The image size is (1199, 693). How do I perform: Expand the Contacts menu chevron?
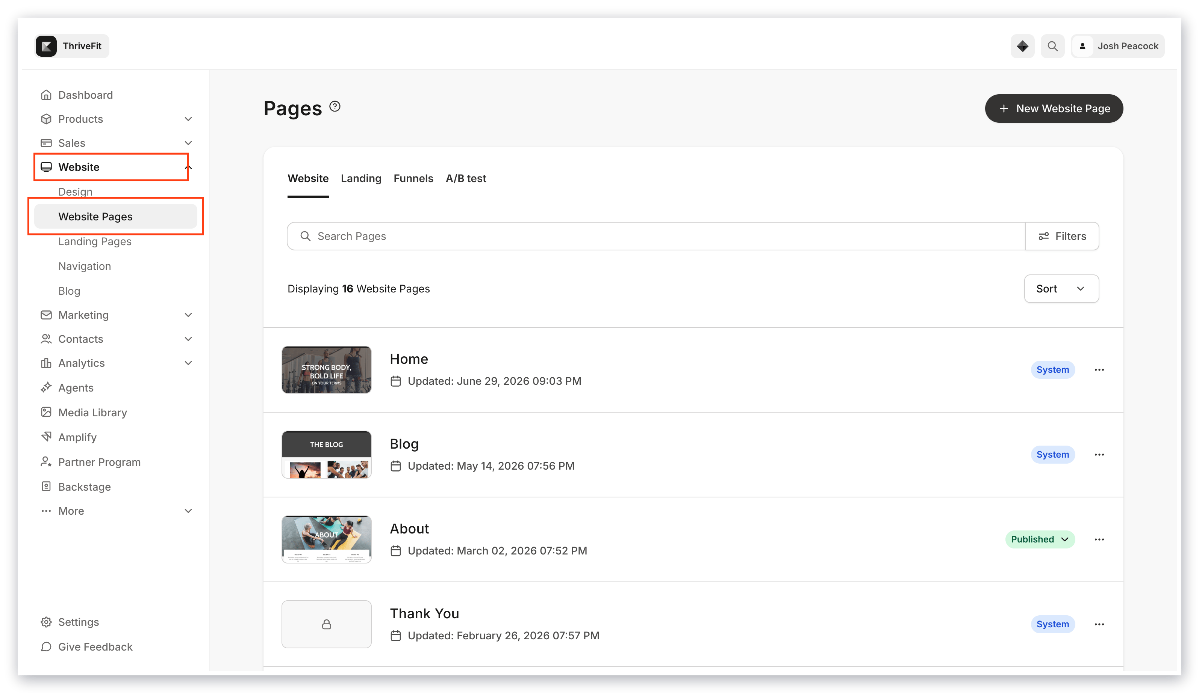188,339
